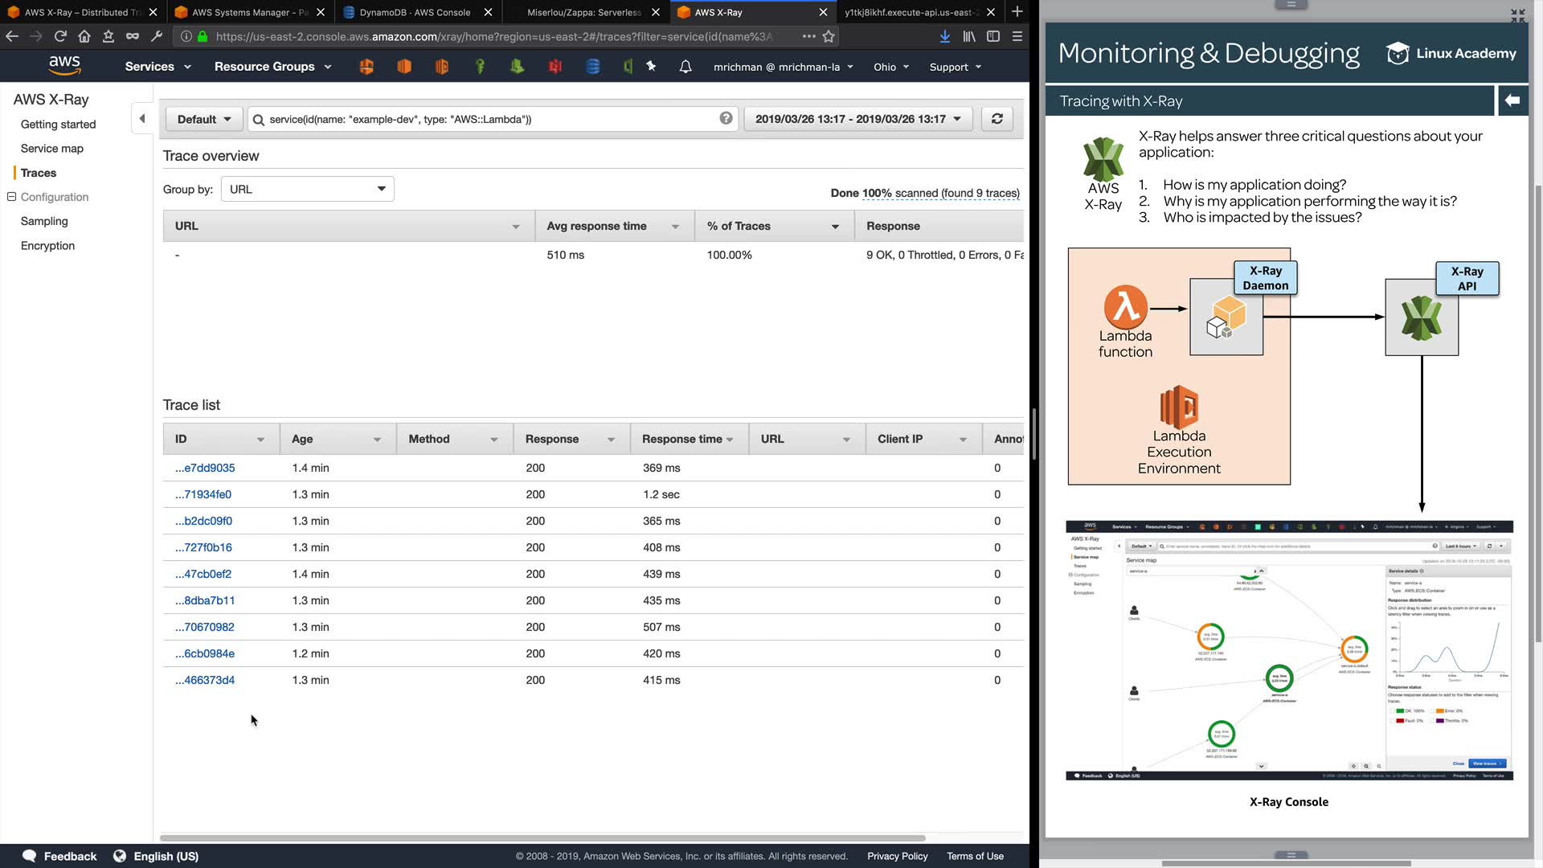Open the Default group dropdown
1543x868 pixels.
click(204, 119)
